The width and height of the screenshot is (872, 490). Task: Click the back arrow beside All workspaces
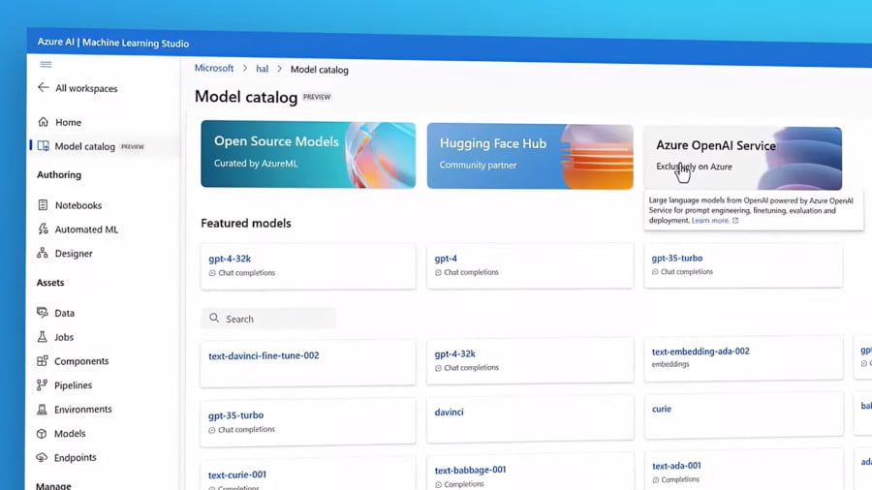[x=43, y=87]
